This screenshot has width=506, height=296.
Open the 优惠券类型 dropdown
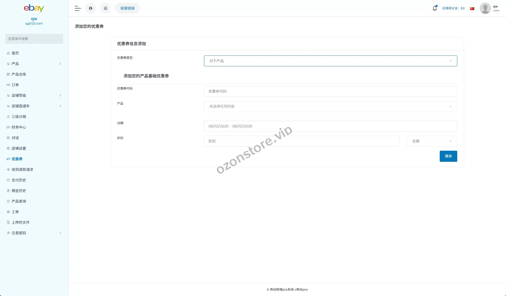tap(330, 61)
